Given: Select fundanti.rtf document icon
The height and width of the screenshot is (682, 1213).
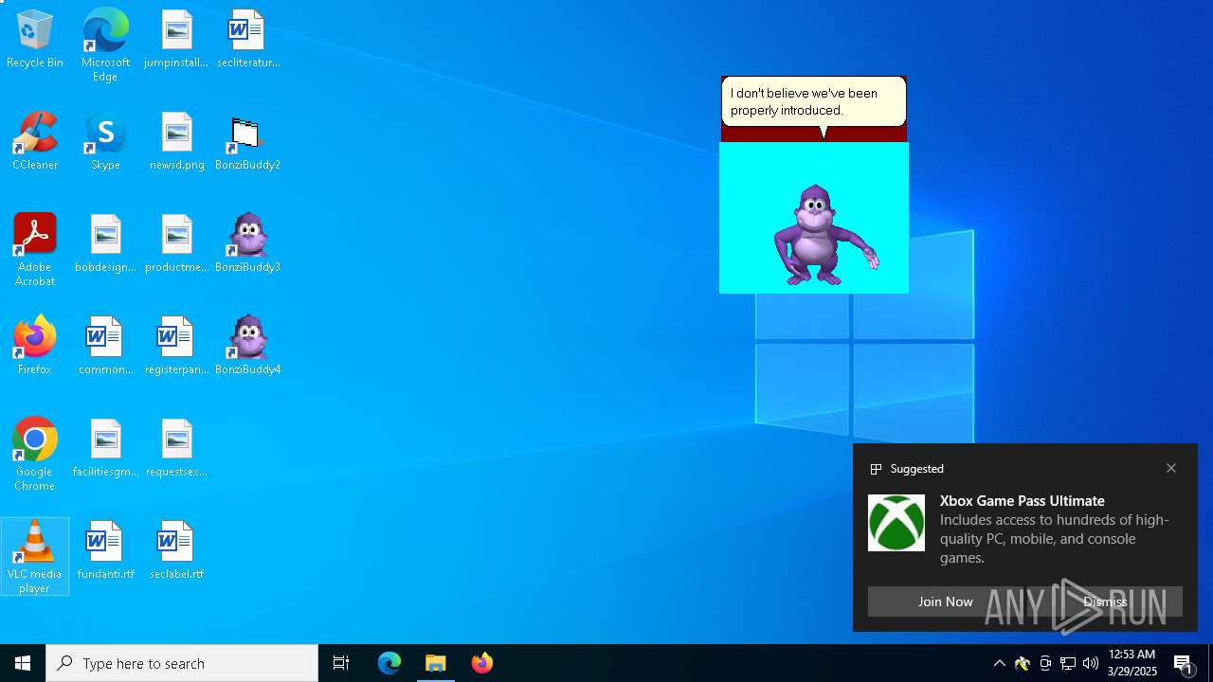Looking at the screenshot, I should click(105, 550).
